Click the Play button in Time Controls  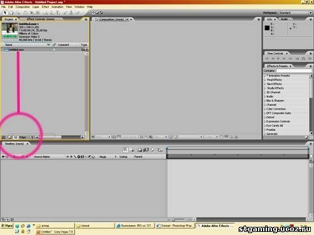click(x=278, y=59)
